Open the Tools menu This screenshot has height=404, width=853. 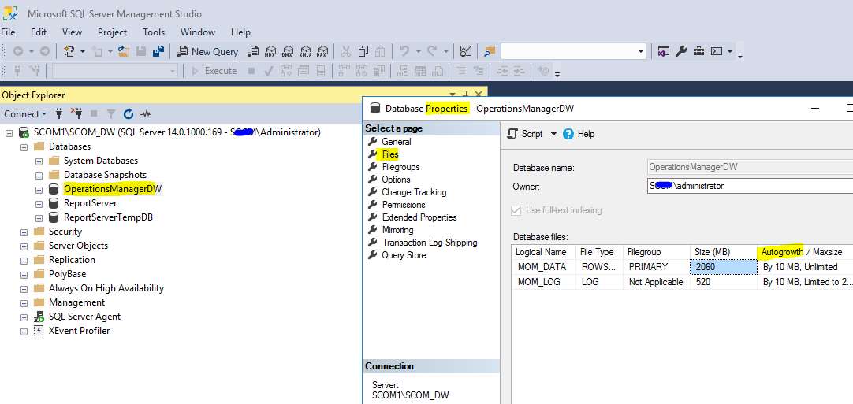tap(154, 32)
